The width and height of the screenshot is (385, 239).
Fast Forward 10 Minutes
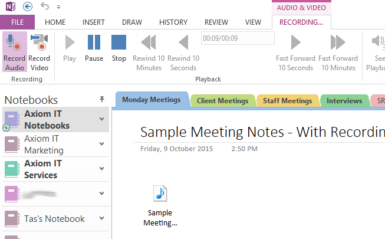pos(338,53)
